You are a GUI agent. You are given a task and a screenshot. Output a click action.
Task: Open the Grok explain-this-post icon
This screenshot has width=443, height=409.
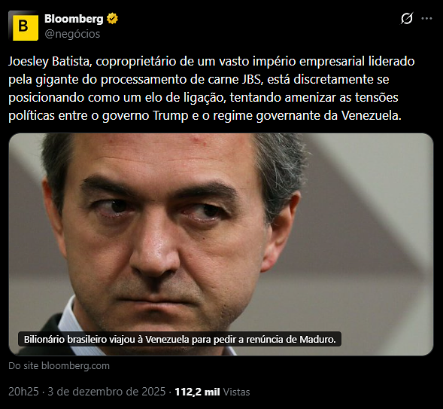click(407, 18)
